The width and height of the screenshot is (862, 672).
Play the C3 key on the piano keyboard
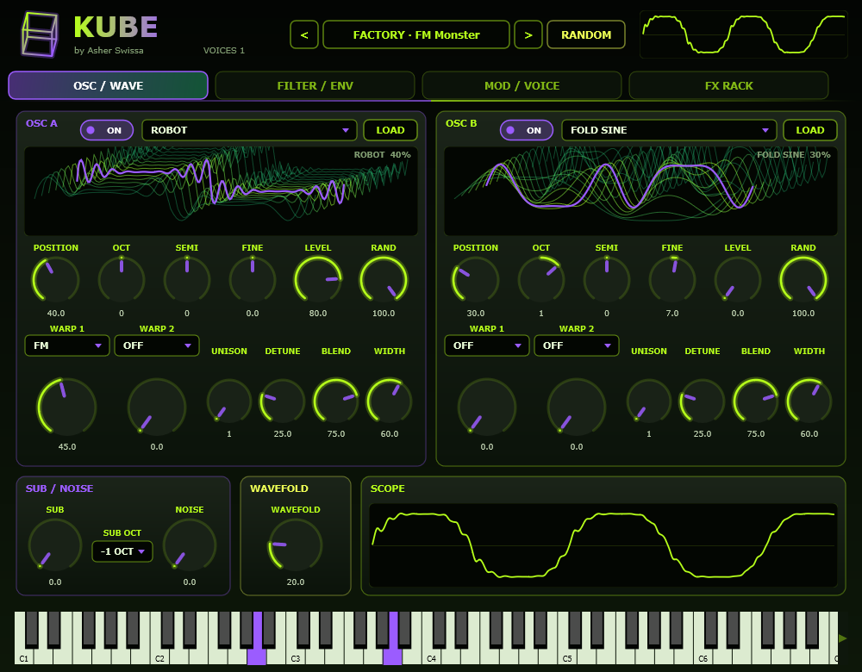click(296, 654)
